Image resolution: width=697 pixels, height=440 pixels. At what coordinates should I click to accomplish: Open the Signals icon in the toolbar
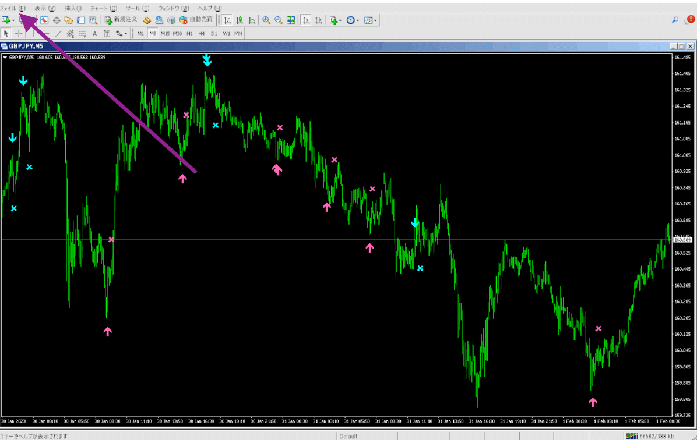pos(171,20)
